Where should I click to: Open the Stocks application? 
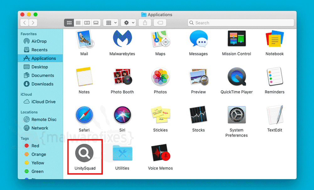click(x=198, y=115)
